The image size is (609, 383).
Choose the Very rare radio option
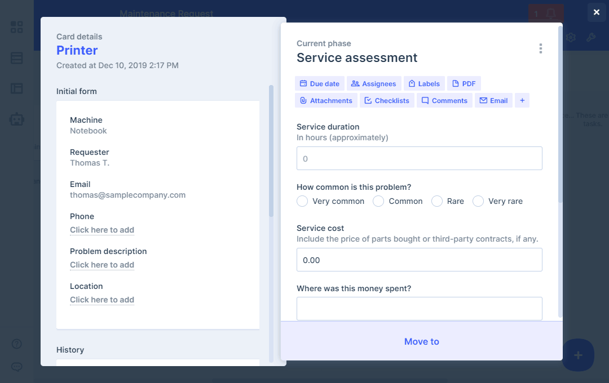click(x=478, y=201)
